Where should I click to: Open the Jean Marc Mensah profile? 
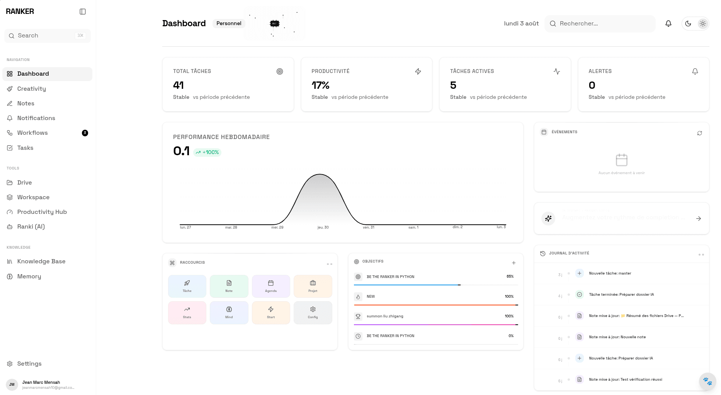coord(48,385)
